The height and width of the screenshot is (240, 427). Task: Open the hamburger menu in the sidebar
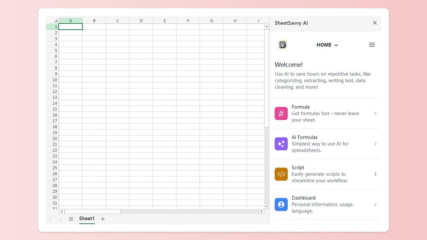[x=372, y=44]
